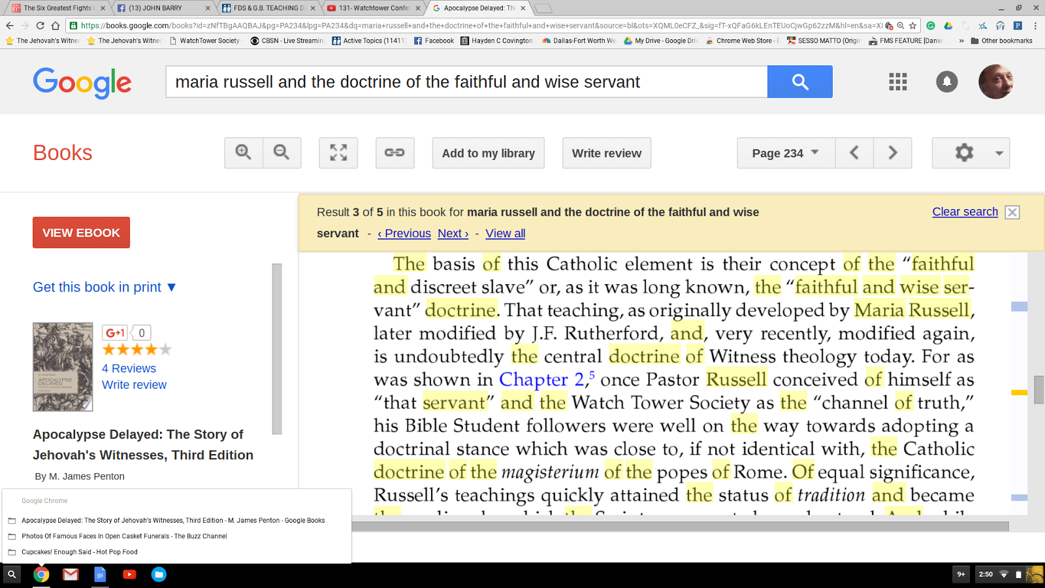Open the headphones extension icon
Screen dimensions: 1045x588
tap(1000, 25)
